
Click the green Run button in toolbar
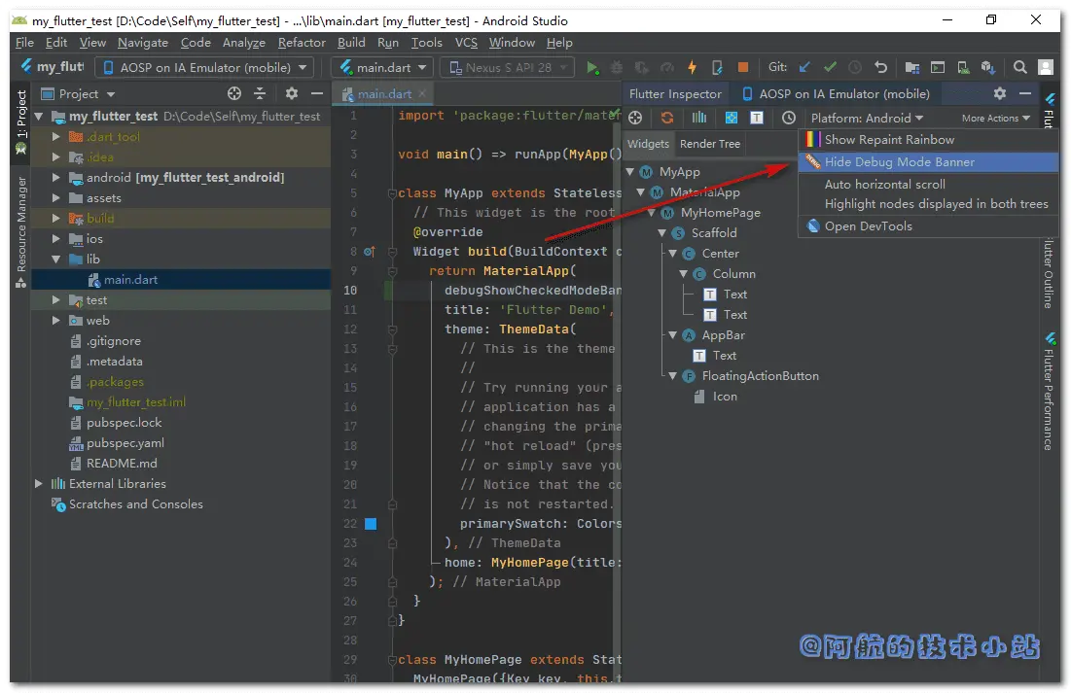[x=592, y=67]
